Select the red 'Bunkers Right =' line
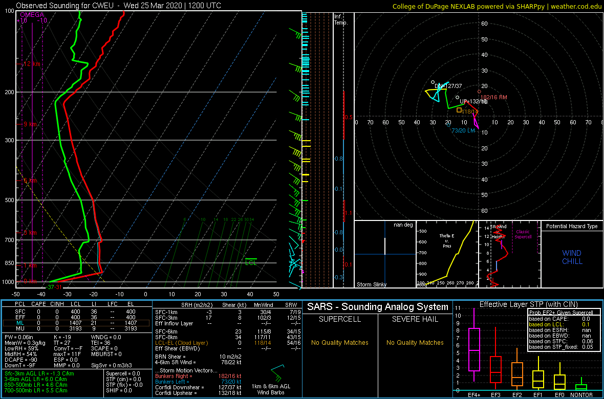 (x=199, y=376)
